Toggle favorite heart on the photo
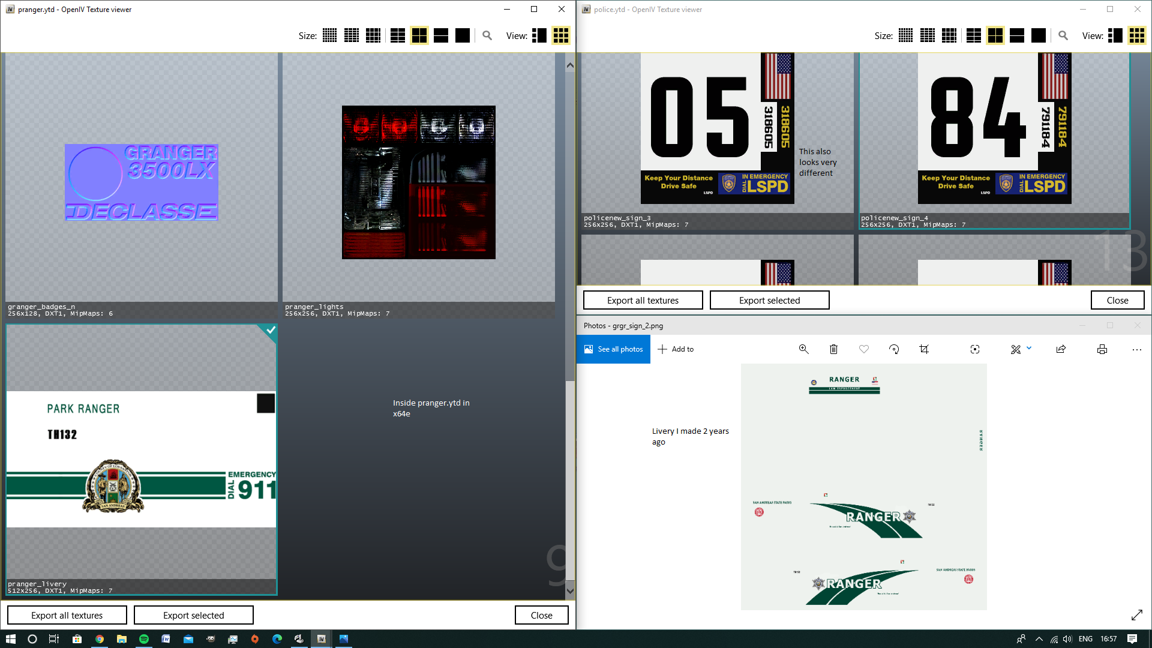The width and height of the screenshot is (1152, 648). [x=864, y=349]
